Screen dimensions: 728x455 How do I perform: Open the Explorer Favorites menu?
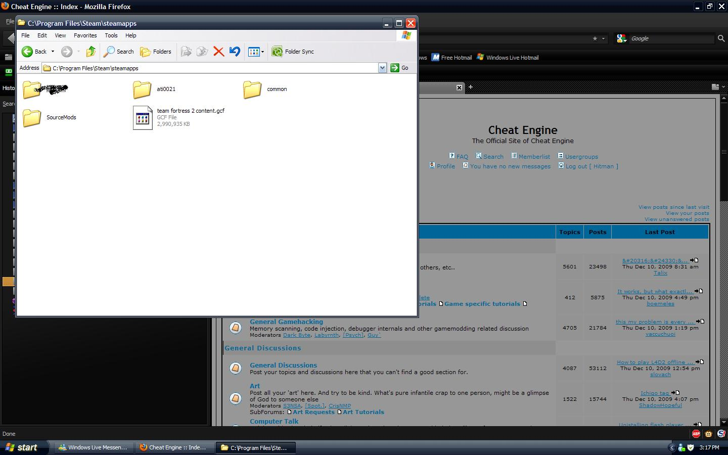coord(85,35)
